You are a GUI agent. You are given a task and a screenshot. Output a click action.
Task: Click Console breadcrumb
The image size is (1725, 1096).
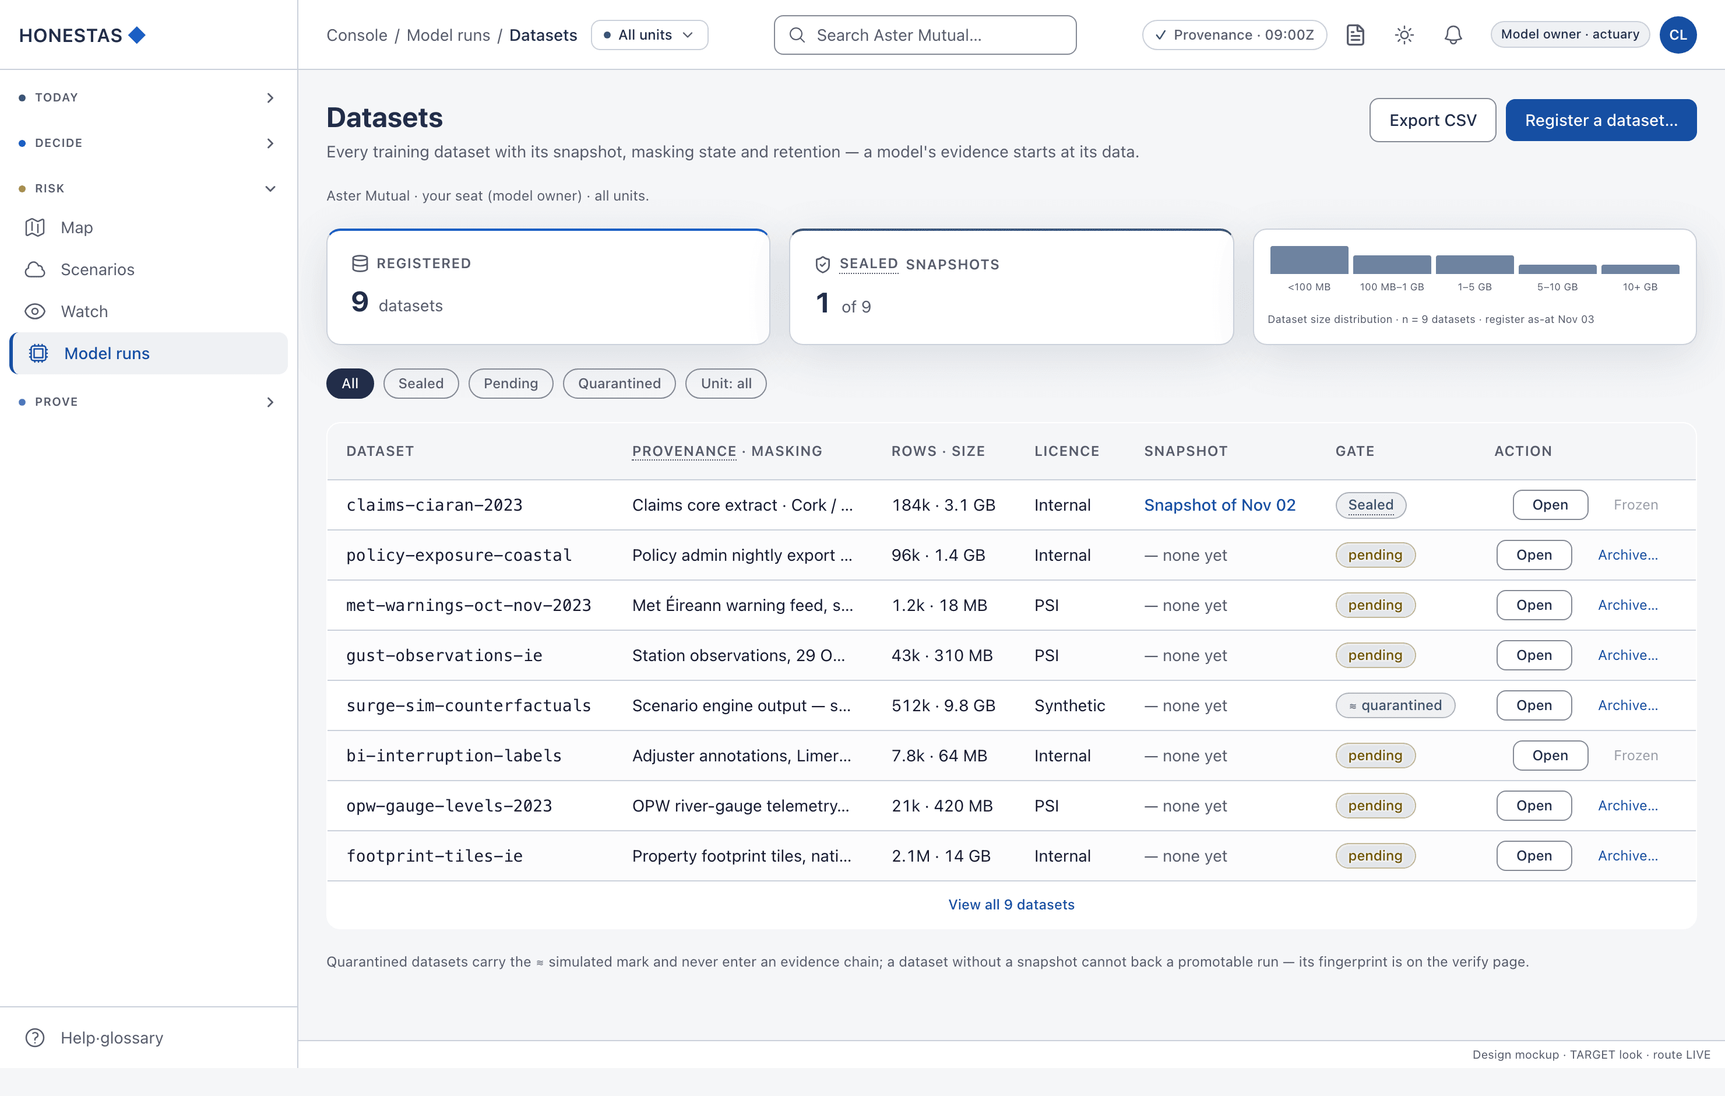[357, 34]
